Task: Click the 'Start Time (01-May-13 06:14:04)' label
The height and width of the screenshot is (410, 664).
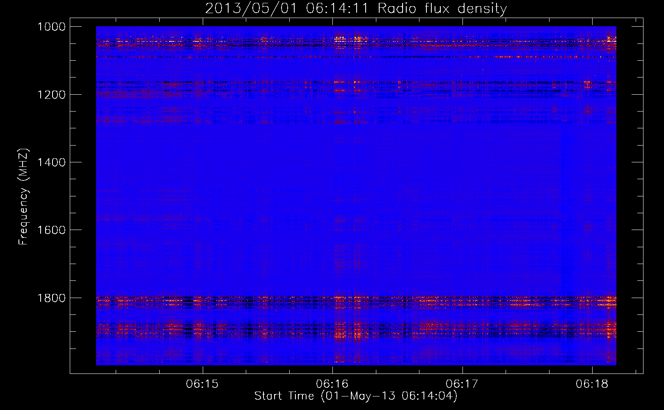Action: pos(356,396)
